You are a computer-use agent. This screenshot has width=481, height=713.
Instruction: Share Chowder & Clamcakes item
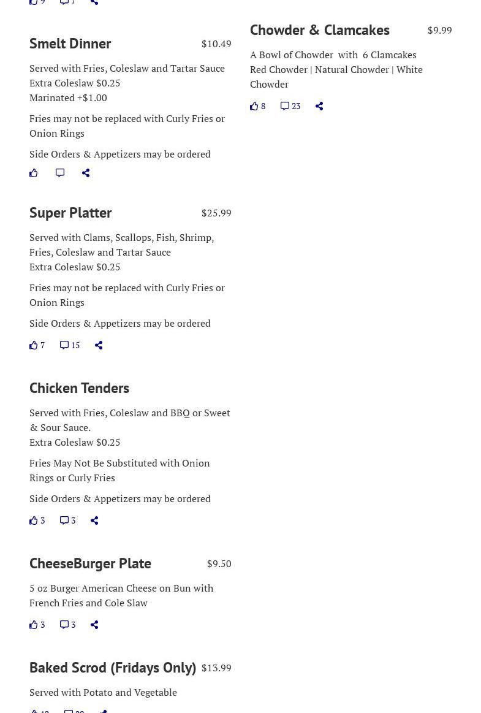click(x=319, y=106)
